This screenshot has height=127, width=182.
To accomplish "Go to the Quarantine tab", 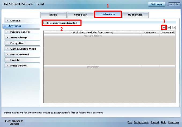I will tap(135, 15).
